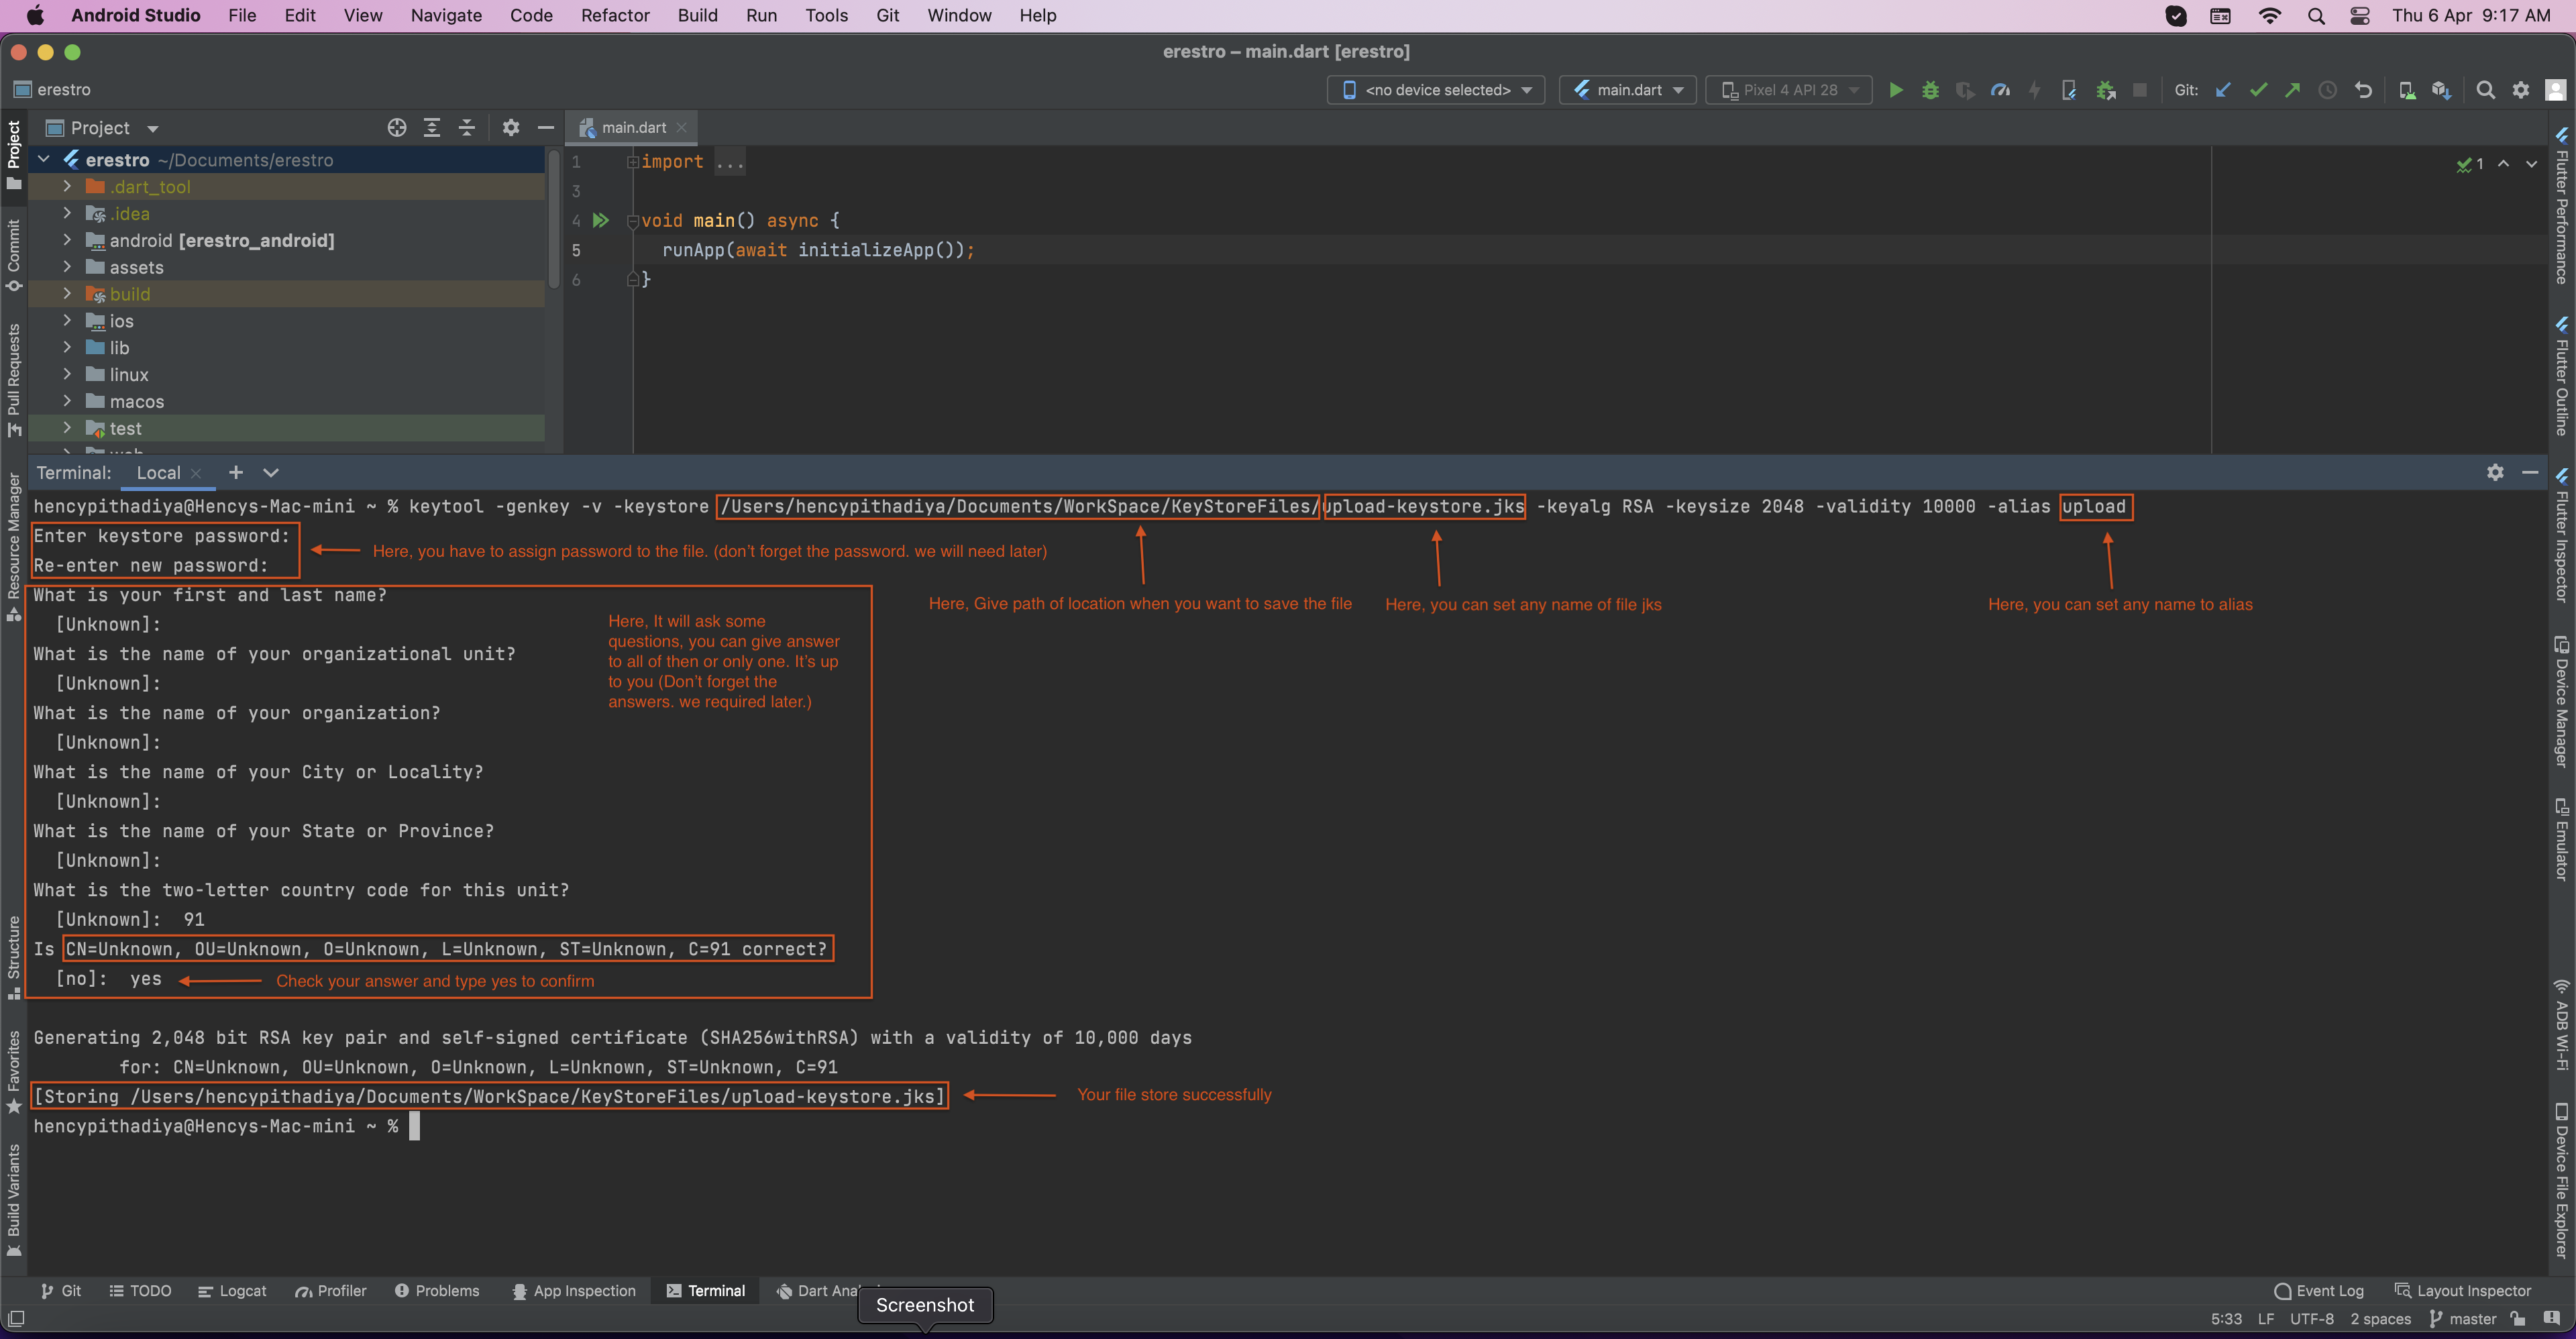
Task: Click the Git Update Project blue arrow
Action: click(x=2223, y=90)
